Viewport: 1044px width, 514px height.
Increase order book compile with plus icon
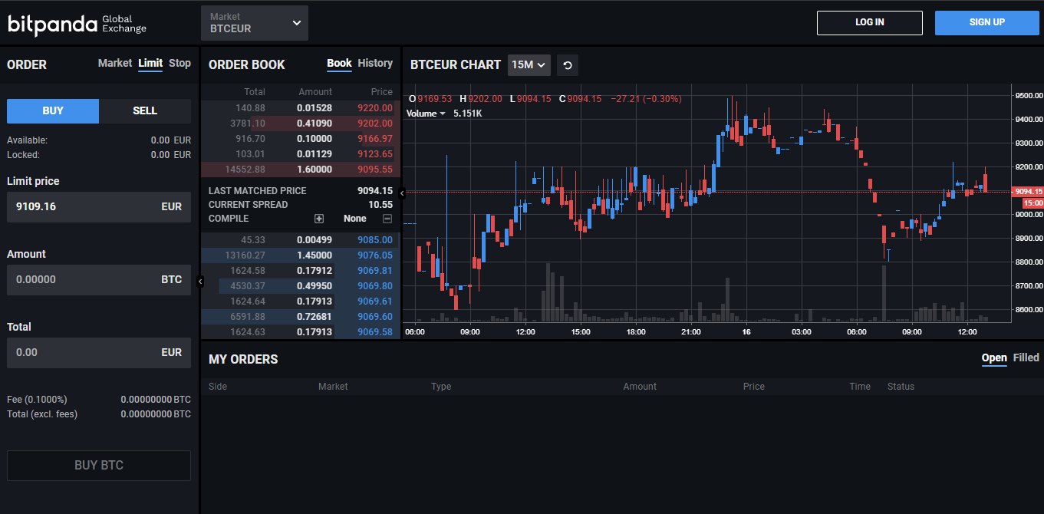click(x=319, y=219)
